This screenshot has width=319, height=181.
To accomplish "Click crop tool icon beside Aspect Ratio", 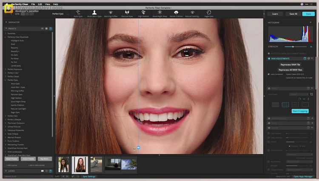I will tap(311, 94).
